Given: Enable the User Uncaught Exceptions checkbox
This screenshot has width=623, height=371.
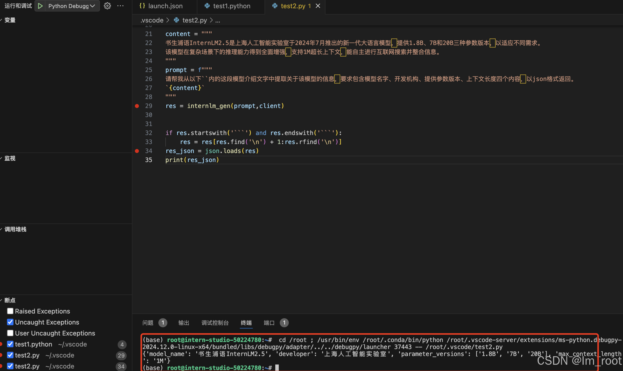Looking at the screenshot, I should [10, 333].
